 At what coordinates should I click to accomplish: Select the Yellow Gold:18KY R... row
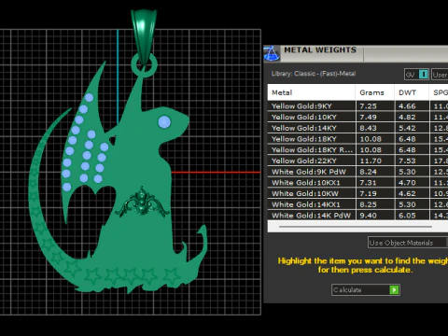pos(357,149)
